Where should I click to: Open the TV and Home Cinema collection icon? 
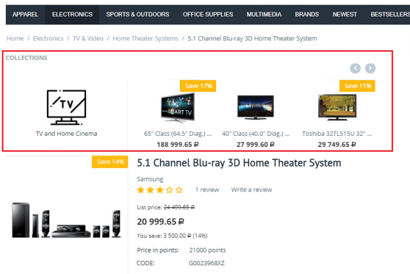(66, 107)
